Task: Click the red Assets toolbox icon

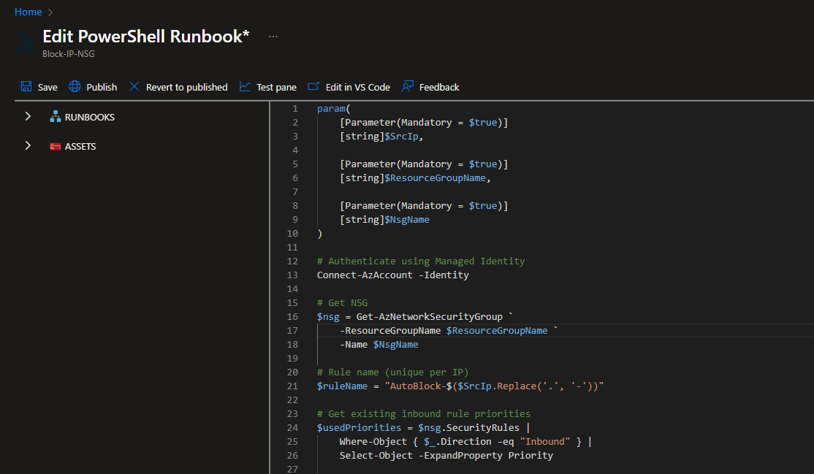Action: [x=55, y=146]
